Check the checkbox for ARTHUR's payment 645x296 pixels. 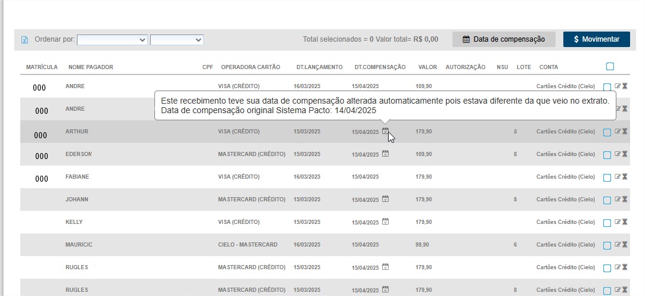[x=607, y=132]
